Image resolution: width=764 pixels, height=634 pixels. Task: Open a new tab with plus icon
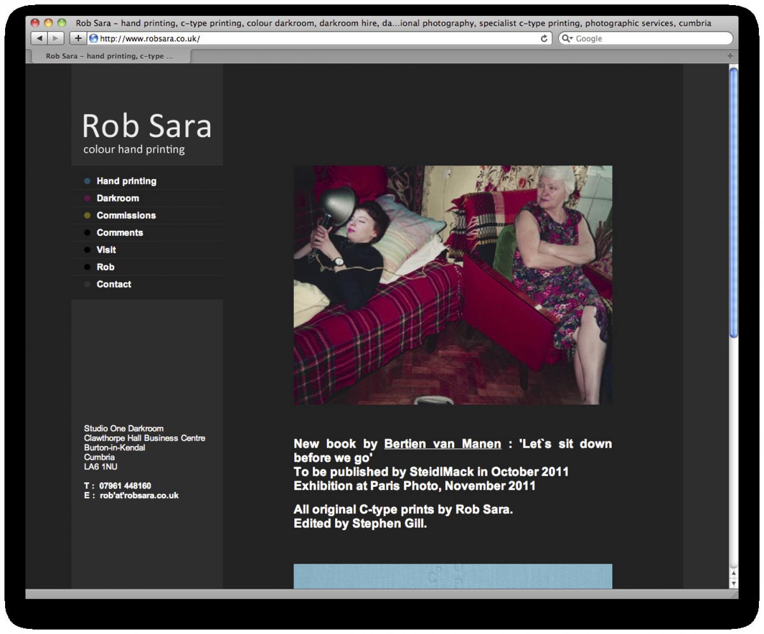click(730, 56)
